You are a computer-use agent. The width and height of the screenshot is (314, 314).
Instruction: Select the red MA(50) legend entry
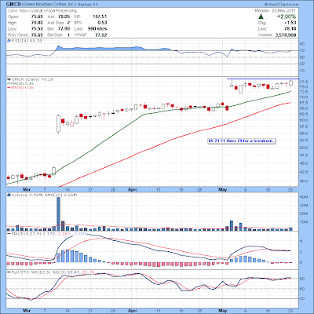click(x=20, y=87)
